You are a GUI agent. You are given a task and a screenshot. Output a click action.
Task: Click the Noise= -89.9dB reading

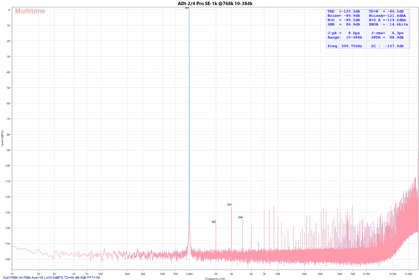click(344, 16)
